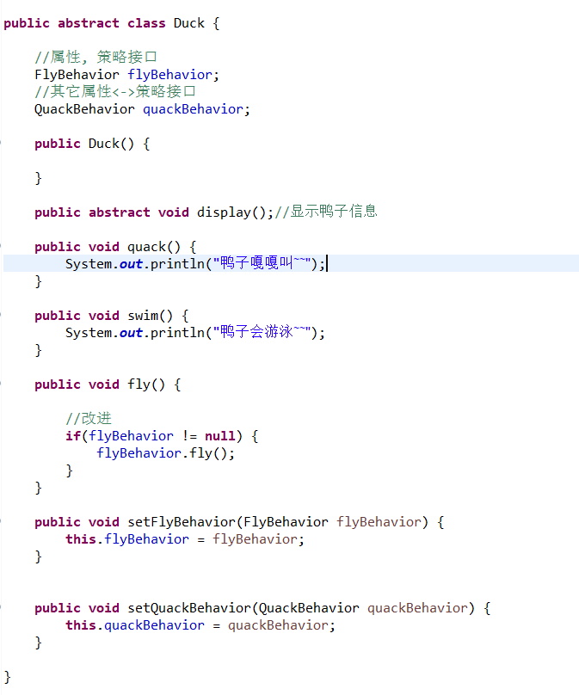
Task: Collapse the quack() method fold marker
Action: point(2,247)
